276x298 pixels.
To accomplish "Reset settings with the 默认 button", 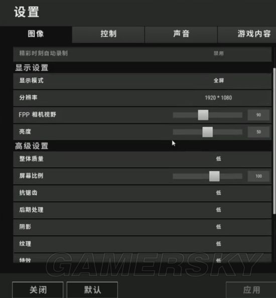I will click(92, 290).
